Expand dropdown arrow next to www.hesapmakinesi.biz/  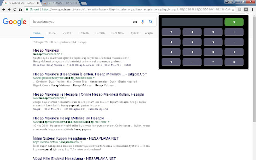(66, 98)
